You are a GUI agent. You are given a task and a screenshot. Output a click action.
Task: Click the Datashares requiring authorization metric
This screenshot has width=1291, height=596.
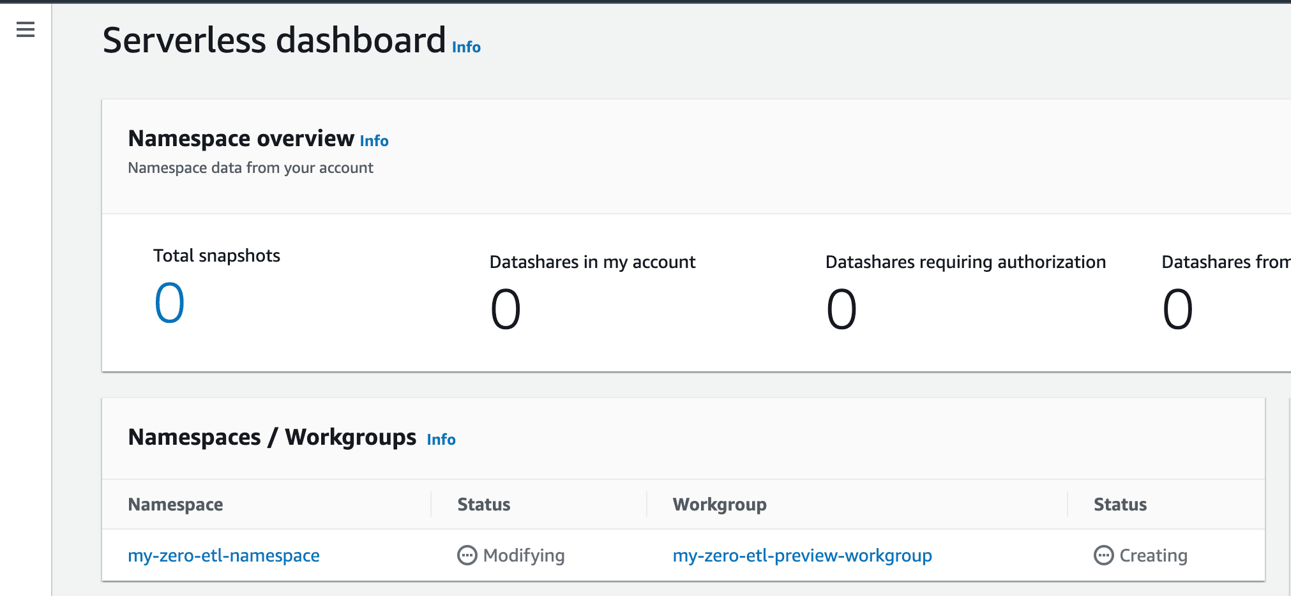click(x=842, y=308)
